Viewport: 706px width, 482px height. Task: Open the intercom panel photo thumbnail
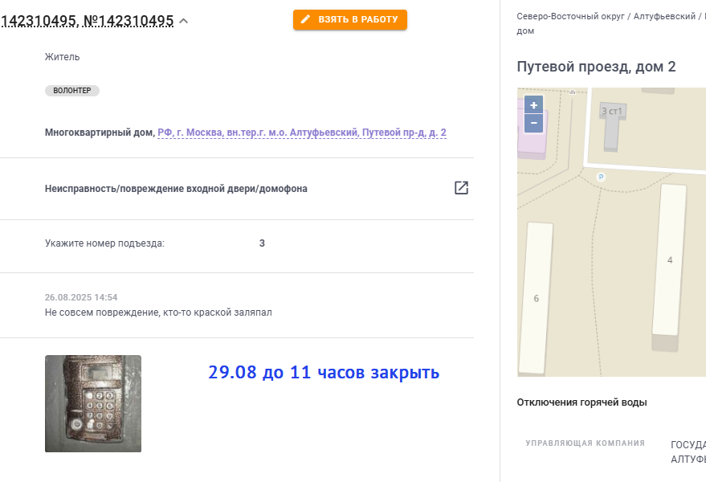(x=93, y=403)
